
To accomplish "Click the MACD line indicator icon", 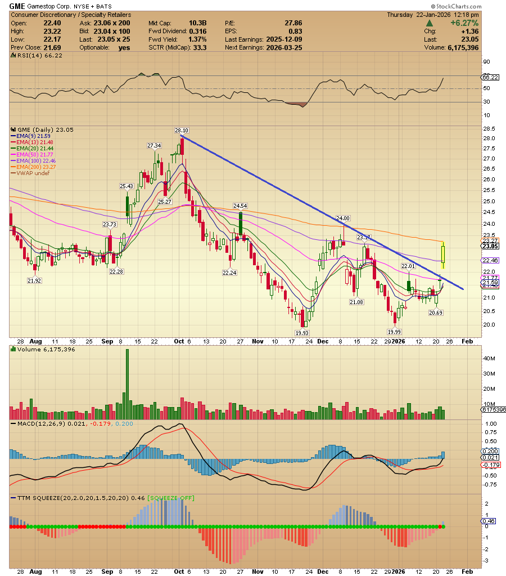I will (x=12, y=424).
